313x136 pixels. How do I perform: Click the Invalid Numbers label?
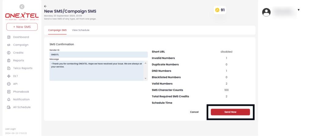[x=163, y=58]
